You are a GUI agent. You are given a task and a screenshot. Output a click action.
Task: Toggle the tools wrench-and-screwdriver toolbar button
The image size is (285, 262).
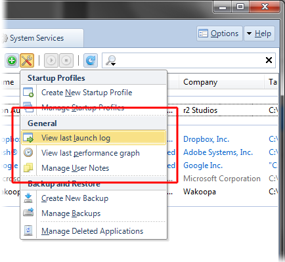(27, 60)
